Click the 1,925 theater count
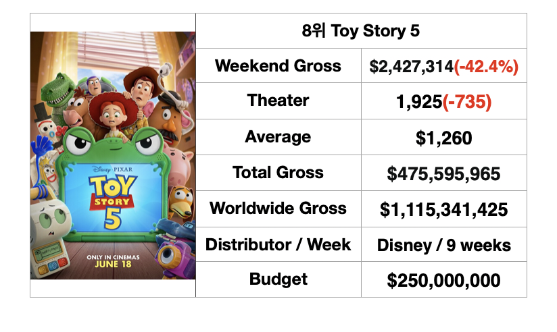This screenshot has height=332, width=557. [x=419, y=102]
